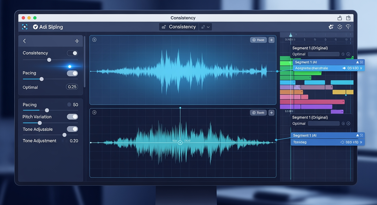Toggle the Consistency switch
The image size is (377, 205).
pyautogui.click(x=72, y=53)
